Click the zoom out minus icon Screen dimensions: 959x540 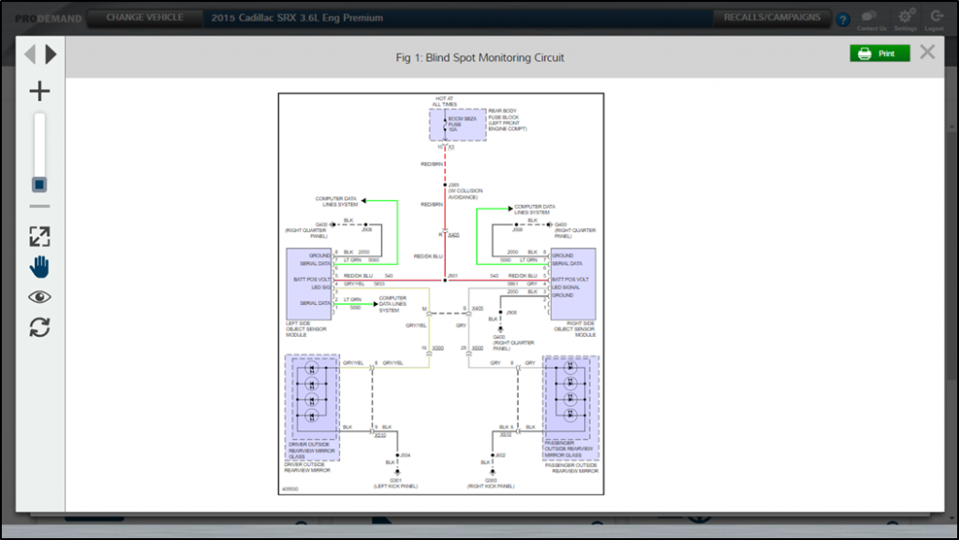(x=39, y=206)
